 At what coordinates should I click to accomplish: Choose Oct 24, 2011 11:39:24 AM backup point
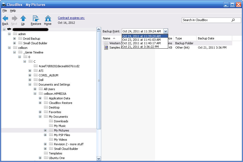point(145,36)
